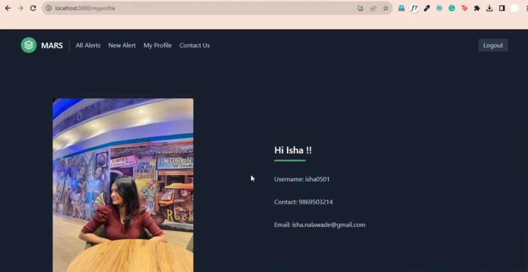Click the site info icon in address bar
The height and width of the screenshot is (272, 528).
pyautogui.click(x=48, y=8)
